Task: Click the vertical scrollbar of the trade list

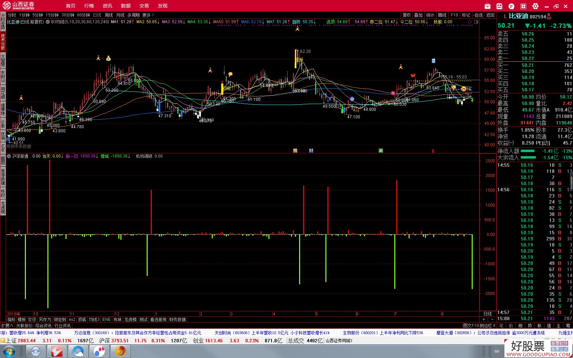Action: [571, 181]
